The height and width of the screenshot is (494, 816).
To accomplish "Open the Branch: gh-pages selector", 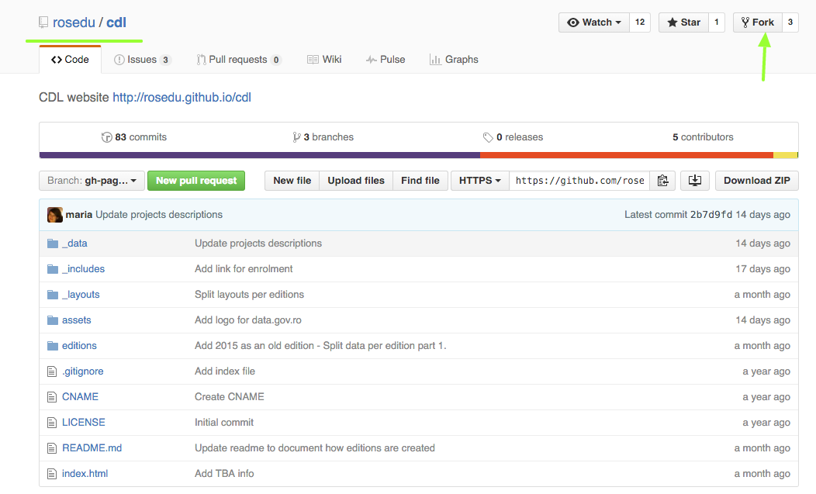I will (92, 181).
